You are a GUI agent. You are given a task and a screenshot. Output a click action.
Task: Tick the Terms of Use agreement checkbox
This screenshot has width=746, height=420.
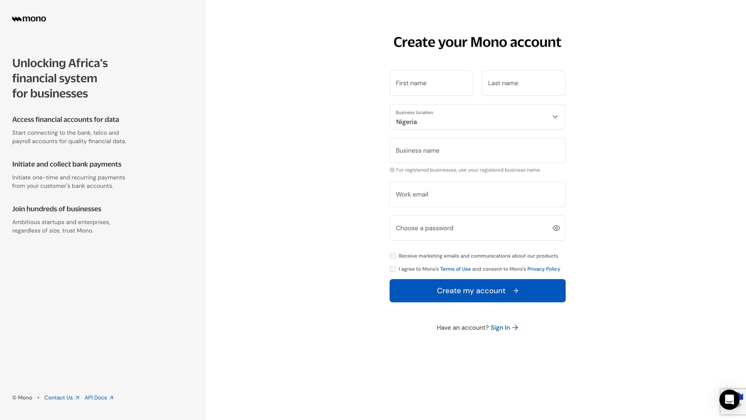[393, 269]
